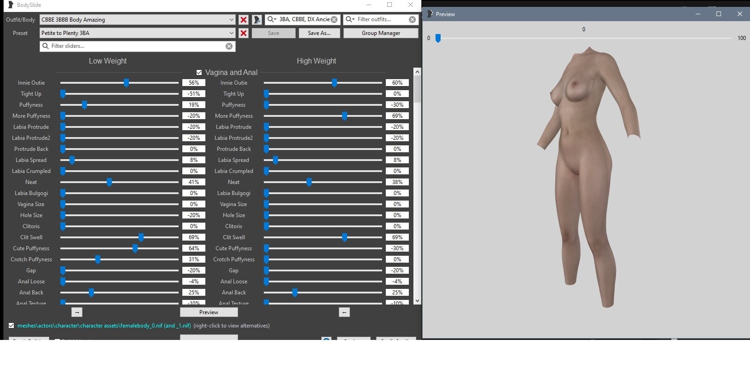The height and width of the screenshot is (368, 750).
Task: Click the High Weight Anal Back slider handle
Action: [x=295, y=293]
